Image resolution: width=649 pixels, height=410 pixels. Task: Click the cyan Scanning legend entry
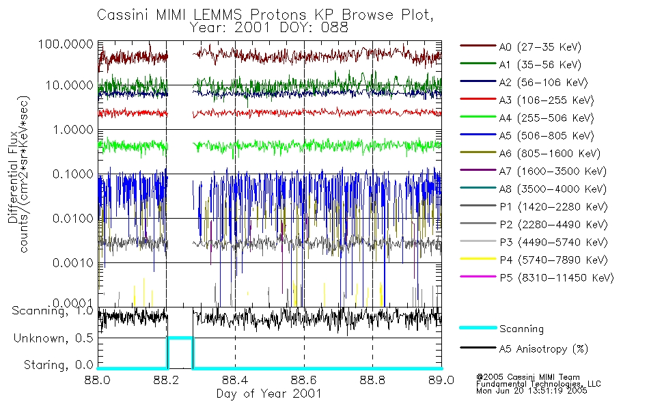point(502,329)
